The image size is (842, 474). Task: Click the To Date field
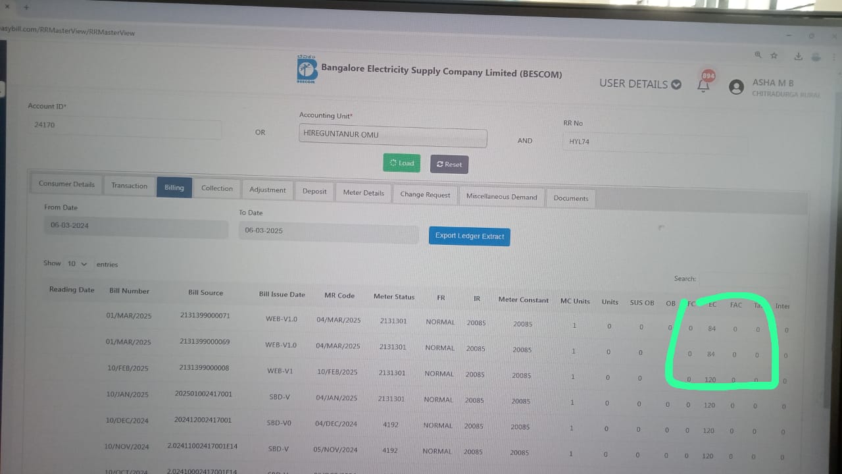click(x=328, y=232)
